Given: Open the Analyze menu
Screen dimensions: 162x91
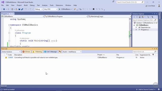Looking at the screenshot, I should click(45, 5).
